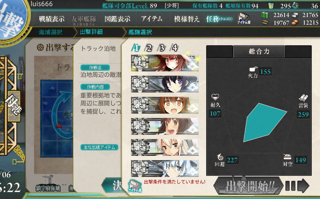Open the 任務 quest menu
Viewport: 320px width, 199px height.
[219, 19]
